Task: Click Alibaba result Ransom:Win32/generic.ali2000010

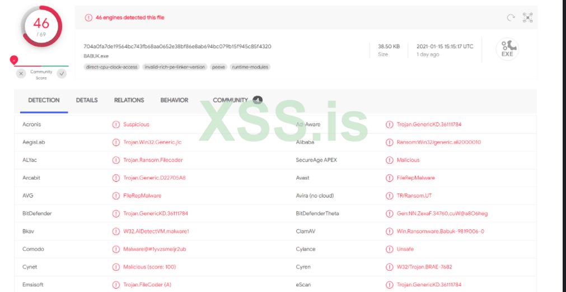Action: [x=438, y=142]
